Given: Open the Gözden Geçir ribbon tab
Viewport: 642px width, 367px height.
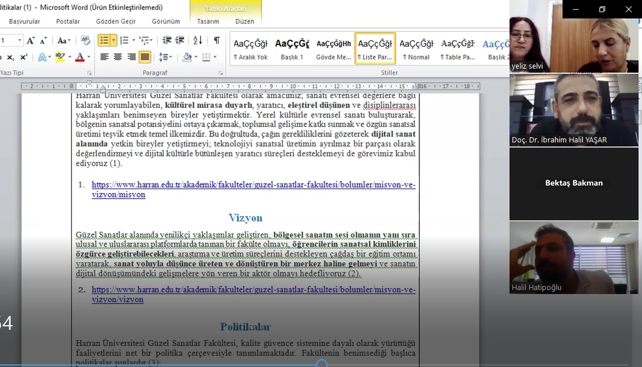Looking at the screenshot, I should pyautogui.click(x=115, y=21).
